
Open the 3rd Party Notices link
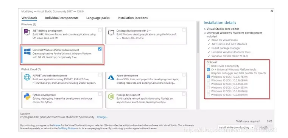(x=67, y=129)
